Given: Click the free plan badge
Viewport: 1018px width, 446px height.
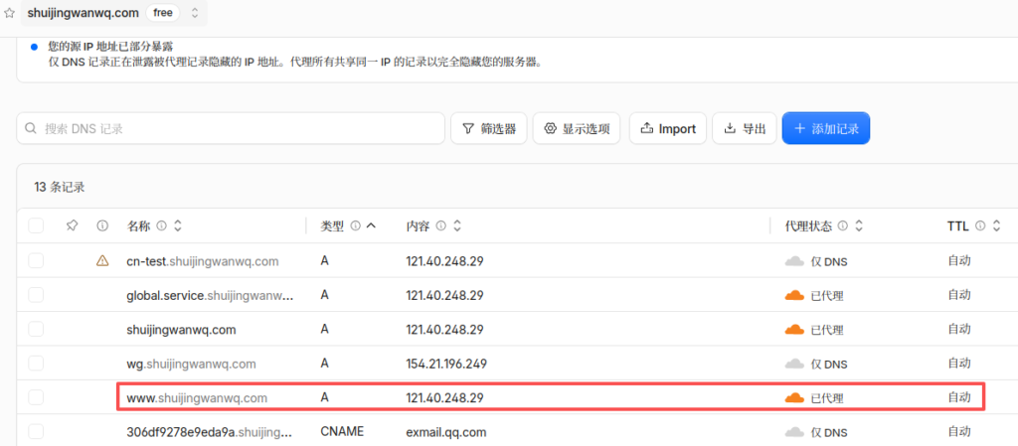Looking at the screenshot, I should (162, 13).
